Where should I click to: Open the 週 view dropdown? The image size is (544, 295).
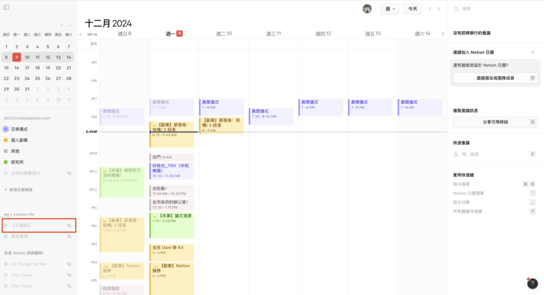389,8
